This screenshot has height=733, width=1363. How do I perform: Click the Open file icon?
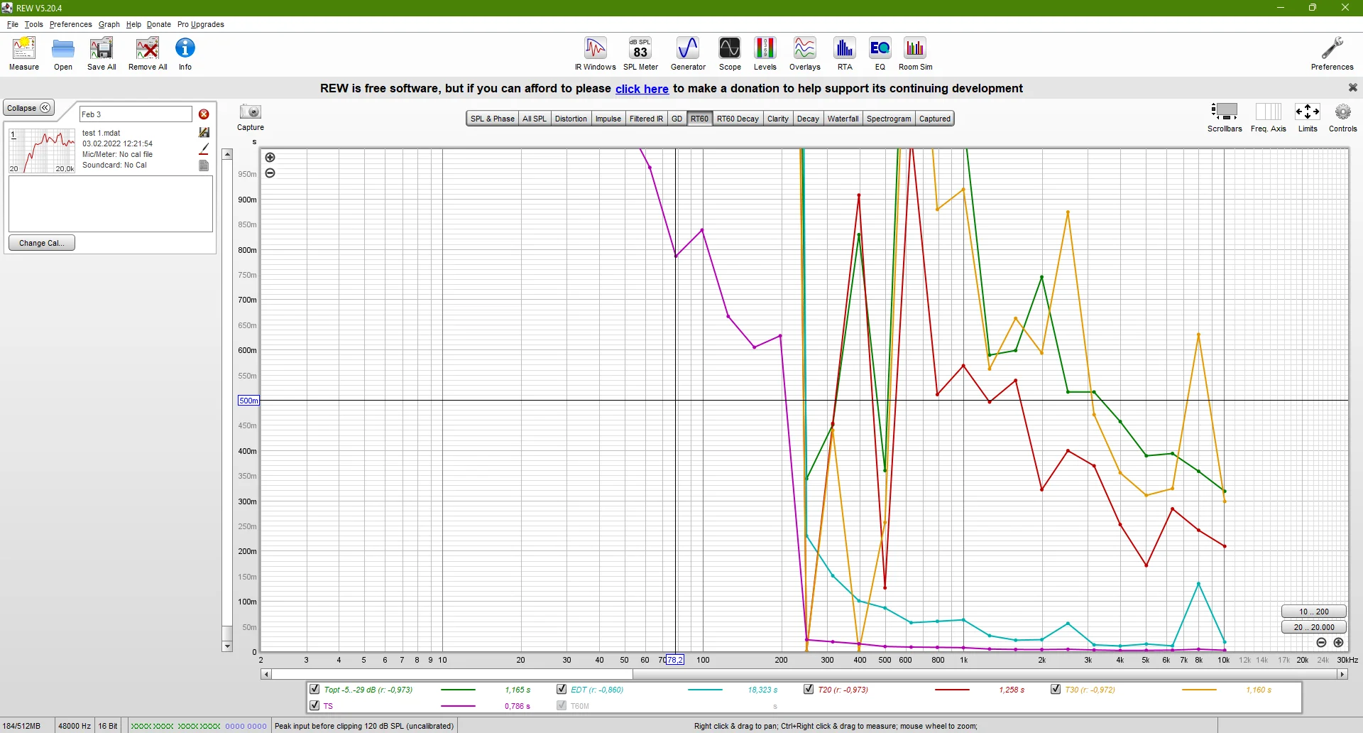coord(63,54)
